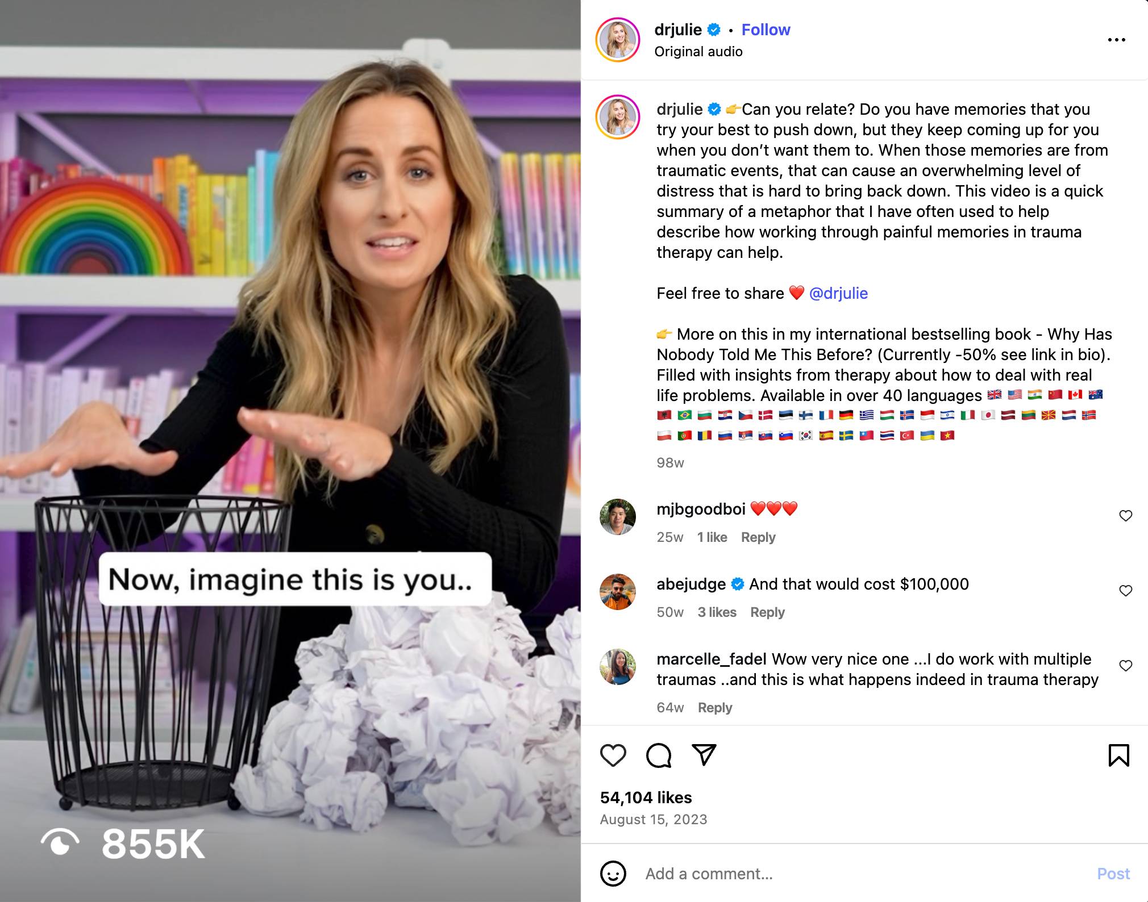Open drjulie's header profile picture
This screenshot has width=1148, height=902.
618,40
